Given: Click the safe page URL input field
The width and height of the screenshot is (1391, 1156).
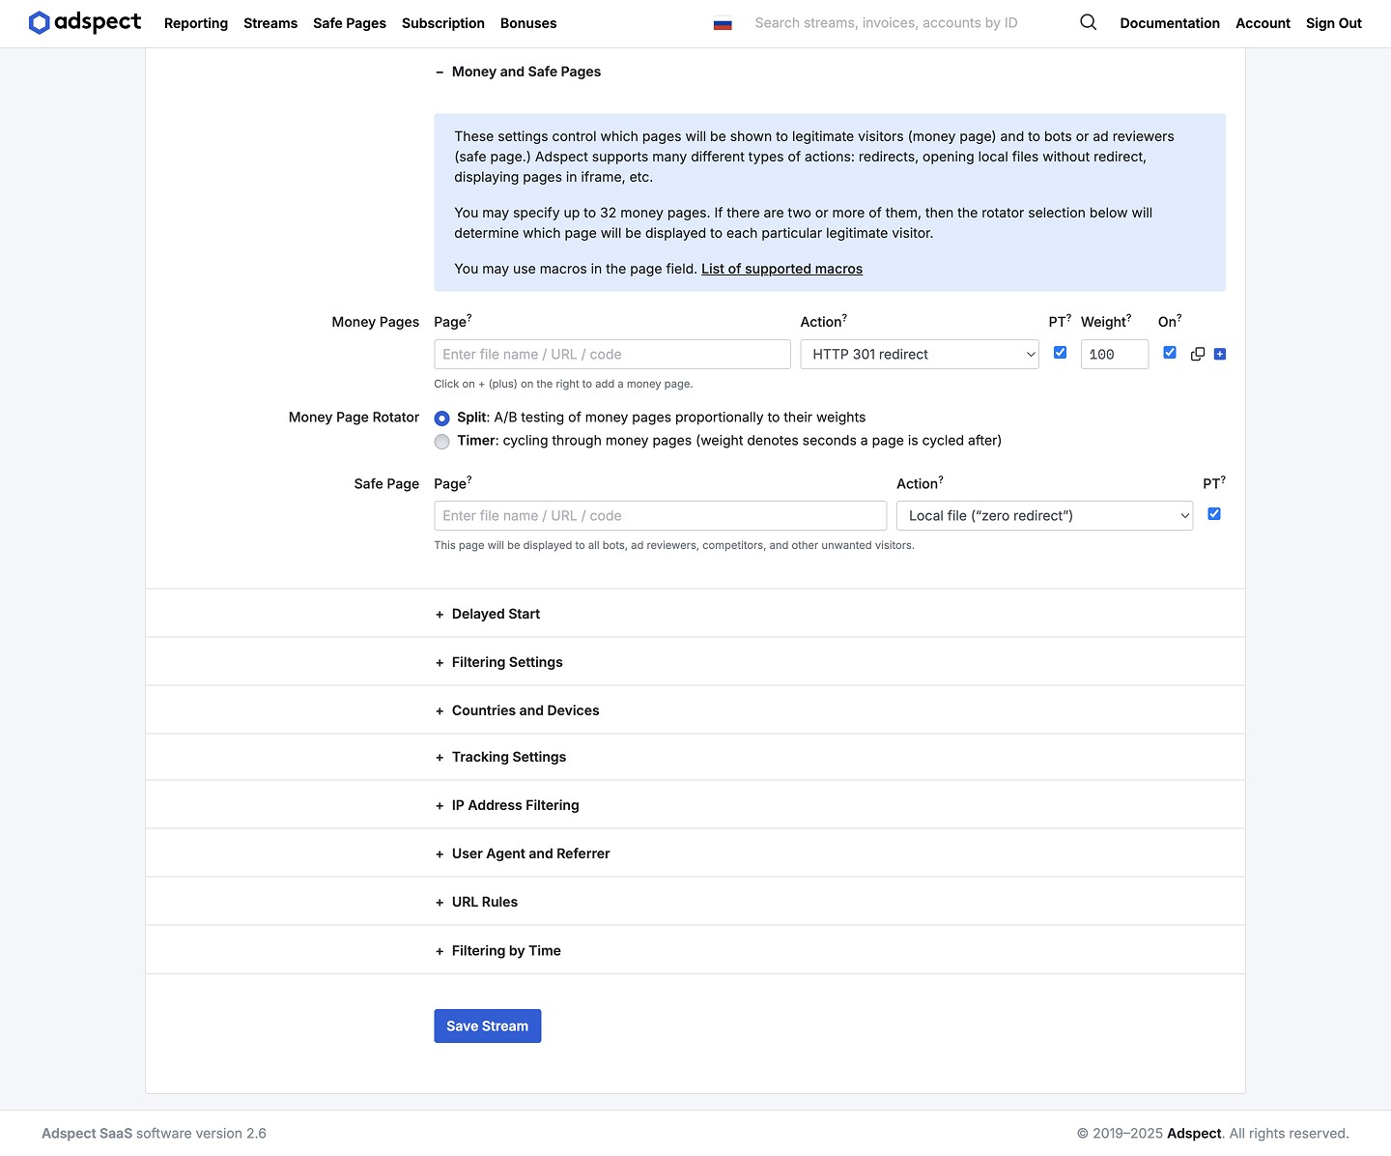Looking at the screenshot, I should (660, 516).
